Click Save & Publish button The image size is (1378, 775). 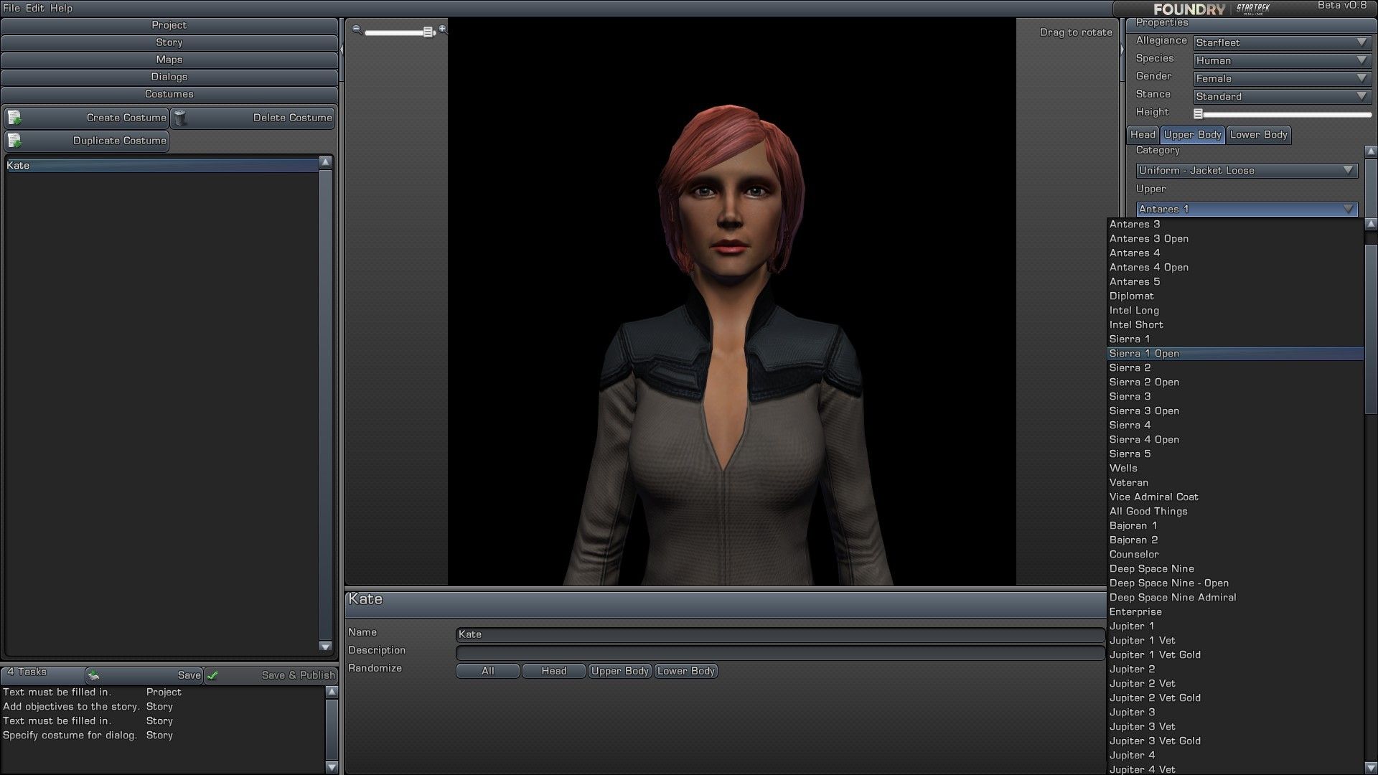point(271,675)
